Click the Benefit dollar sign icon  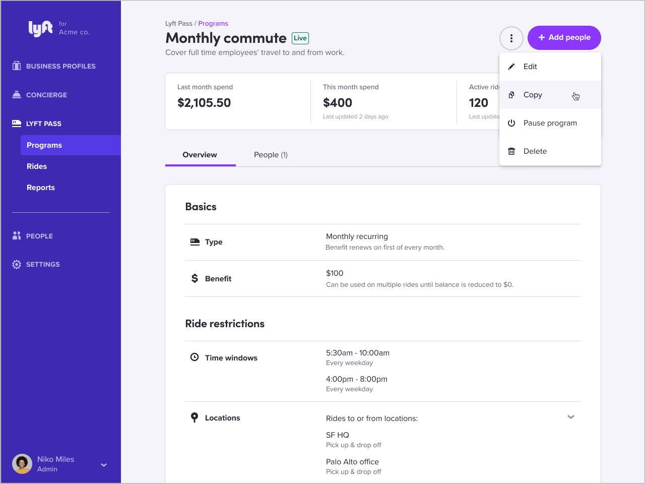pyautogui.click(x=195, y=278)
